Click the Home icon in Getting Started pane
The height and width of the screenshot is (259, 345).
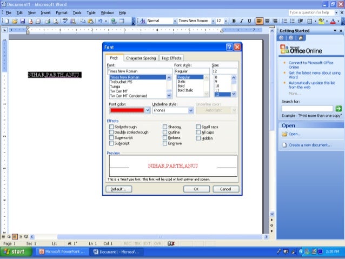click(301, 38)
